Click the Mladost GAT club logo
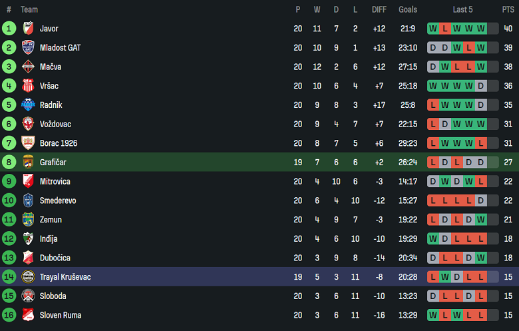The height and width of the screenshot is (331, 519). tap(28, 48)
